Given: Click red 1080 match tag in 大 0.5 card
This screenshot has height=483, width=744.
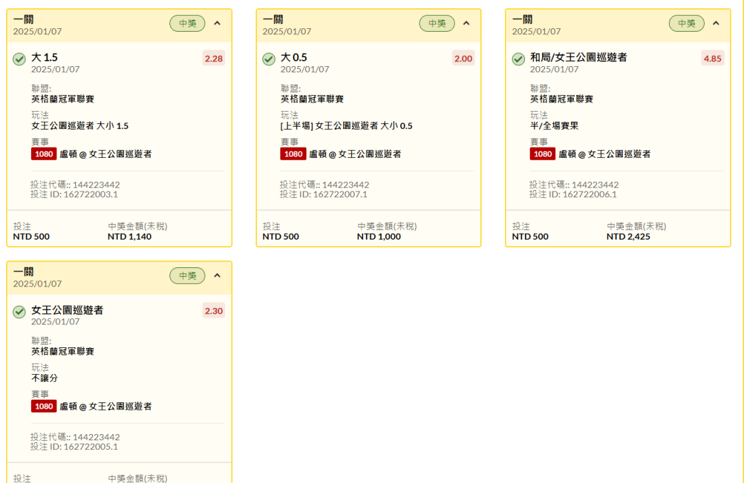Looking at the screenshot, I should point(293,154).
